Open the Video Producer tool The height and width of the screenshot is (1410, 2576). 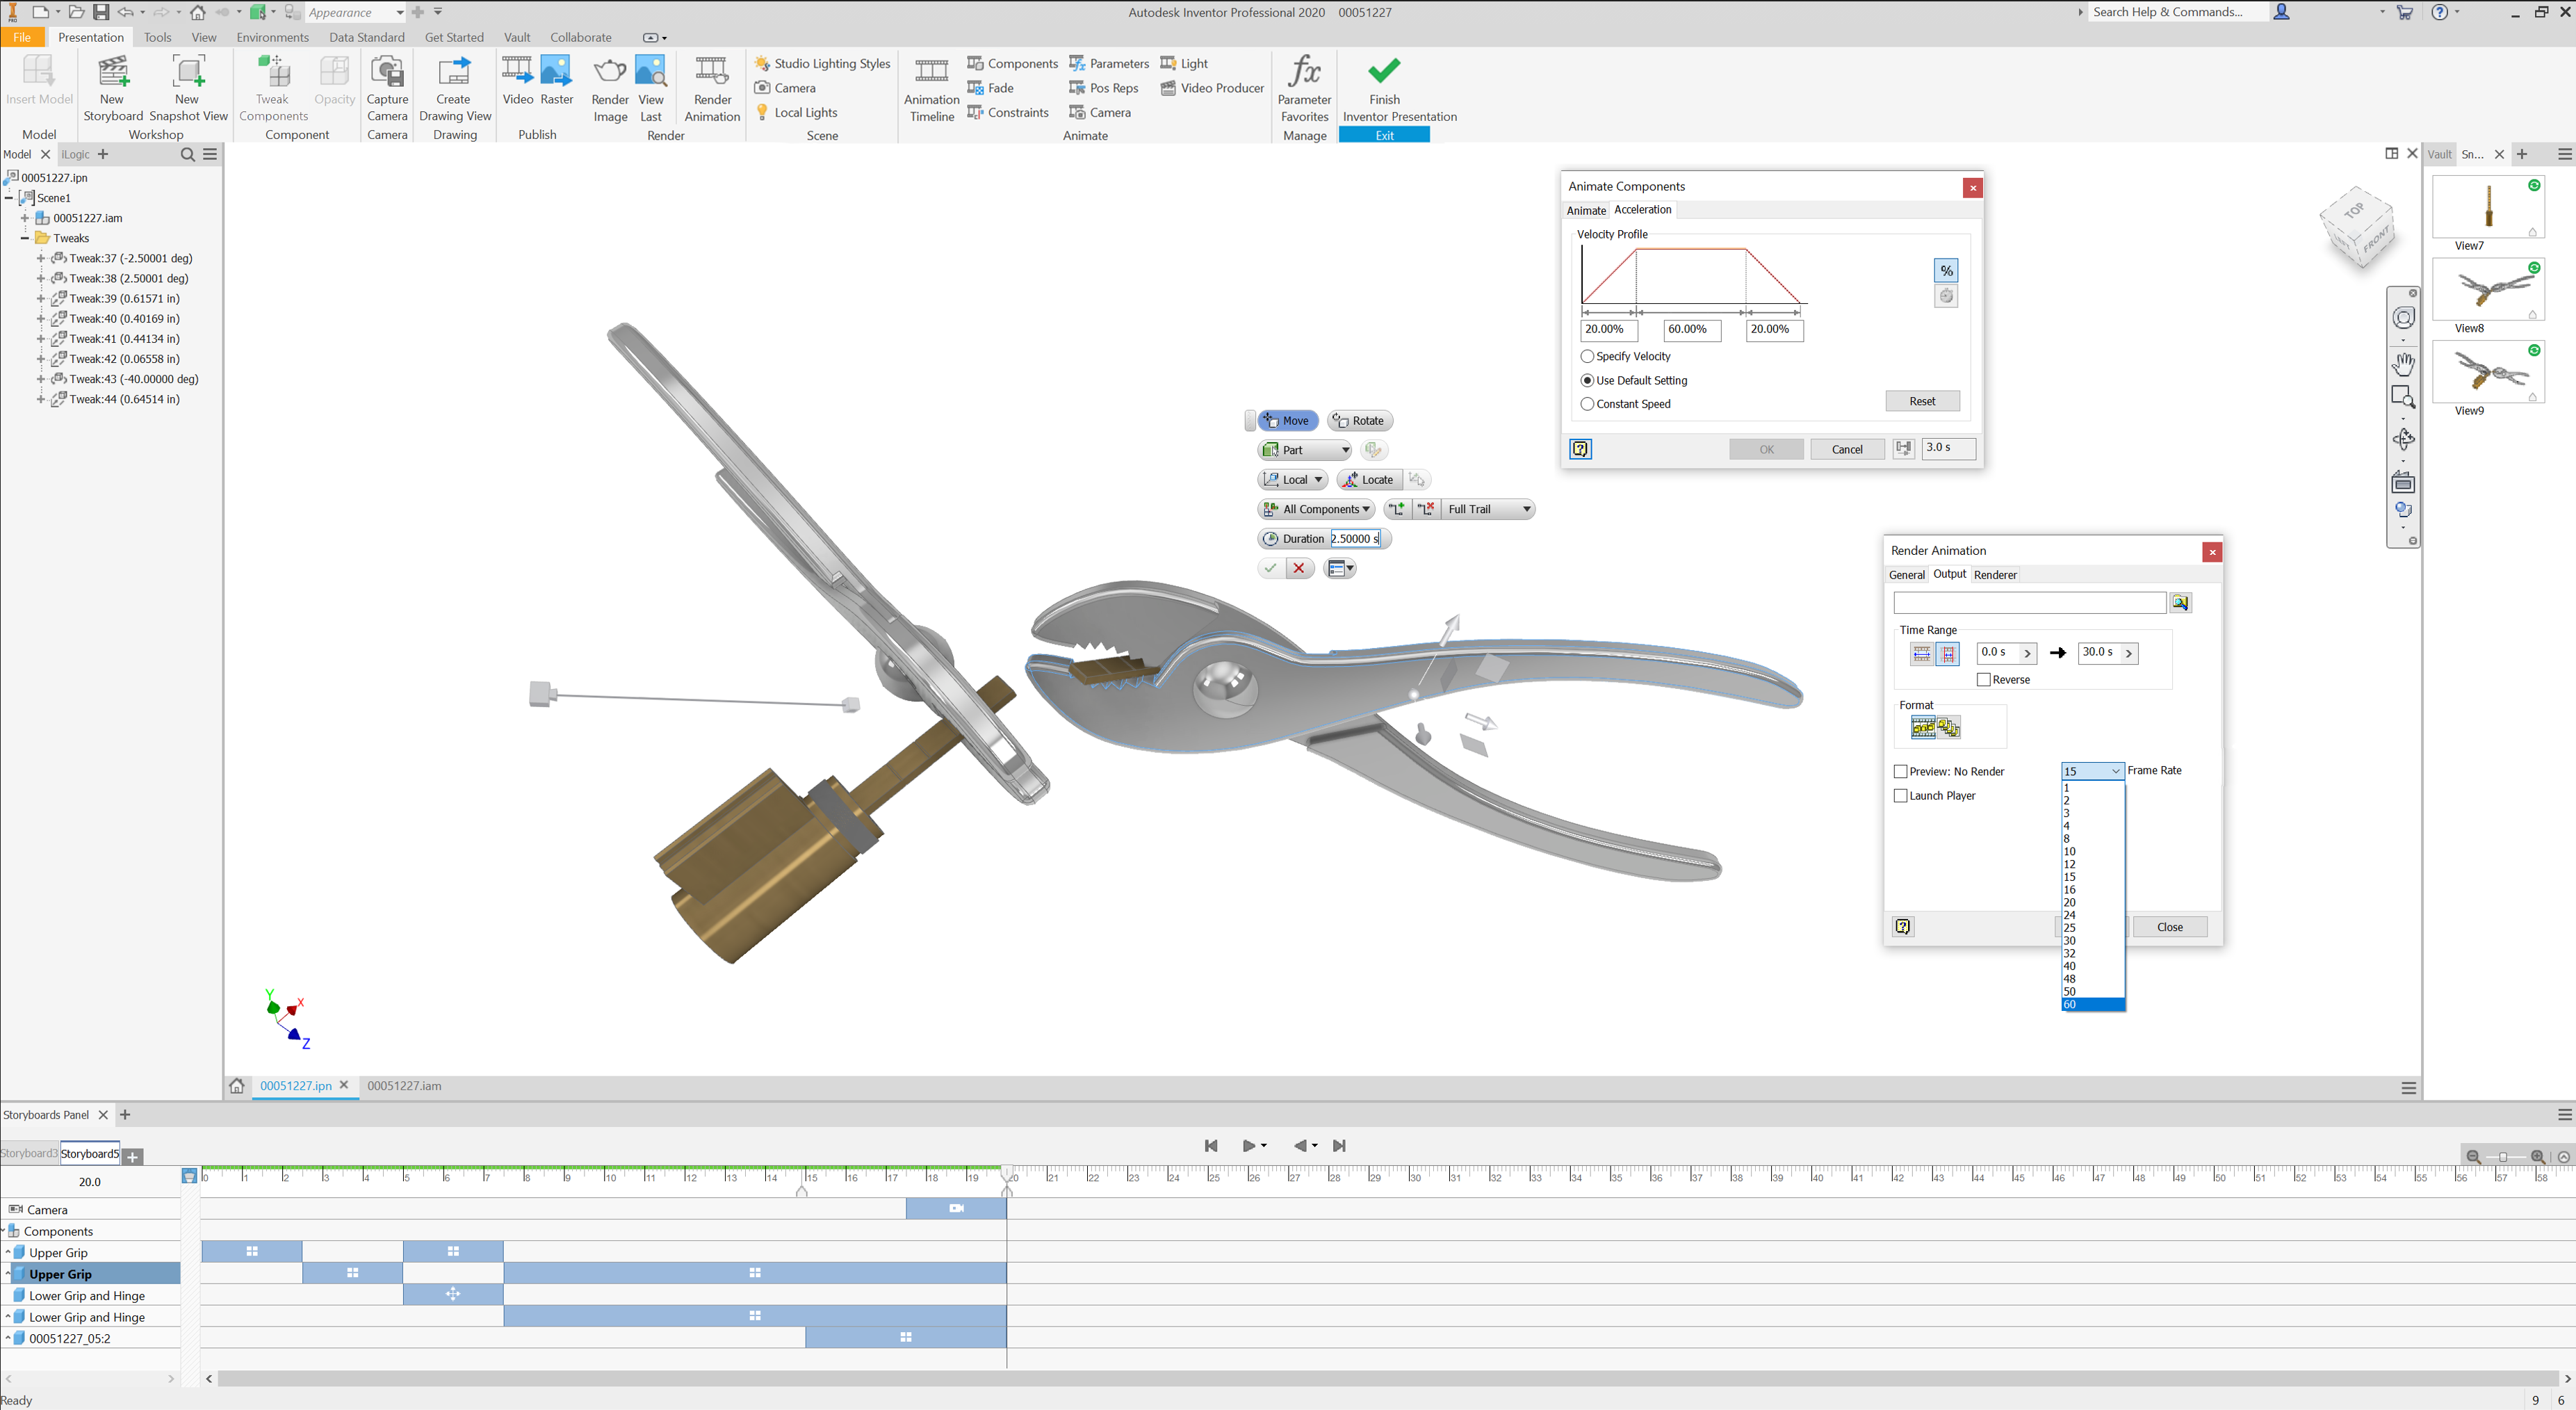click(x=1211, y=88)
